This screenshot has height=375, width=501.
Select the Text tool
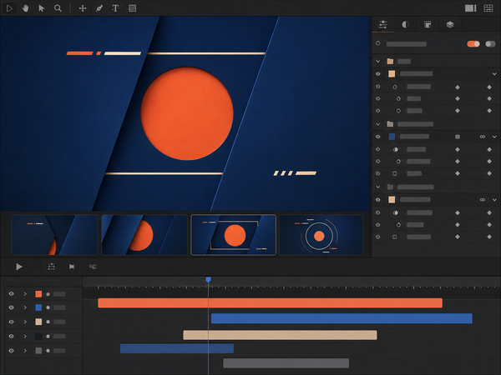[115, 8]
